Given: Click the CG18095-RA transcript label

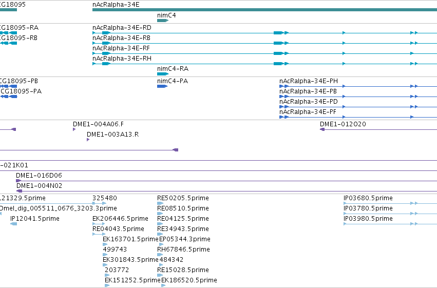Looking at the screenshot, I should (x=19, y=28).
